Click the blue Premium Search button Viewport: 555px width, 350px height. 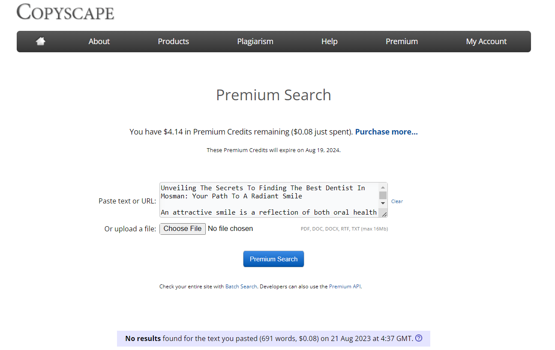(273, 259)
